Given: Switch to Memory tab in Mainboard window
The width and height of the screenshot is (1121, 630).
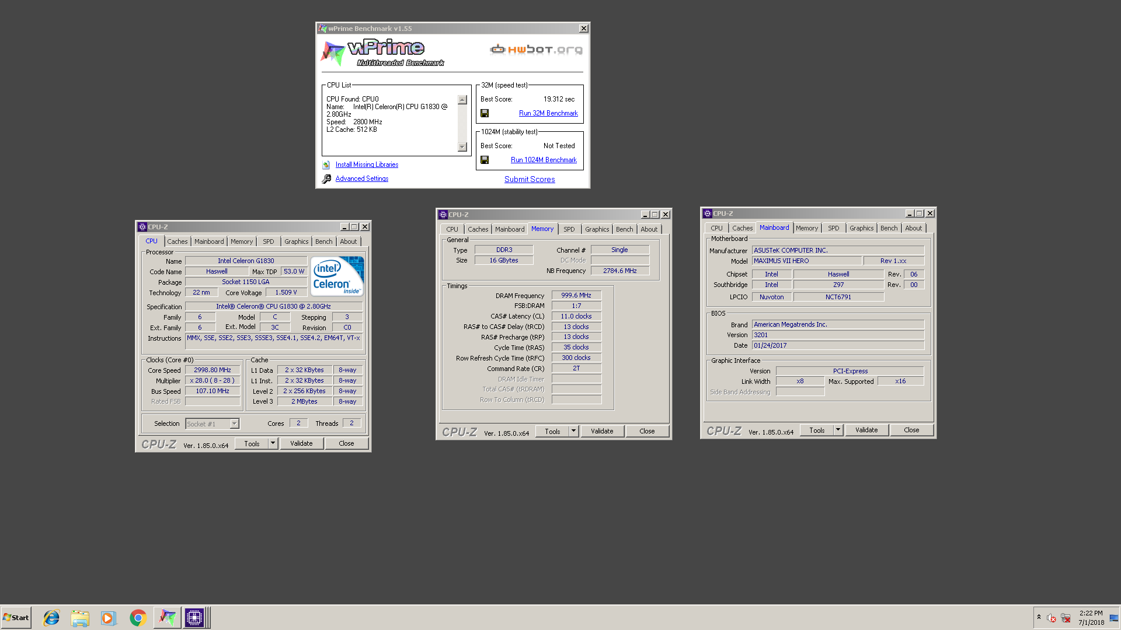Looking at the screenshot, I should (806, 228).
